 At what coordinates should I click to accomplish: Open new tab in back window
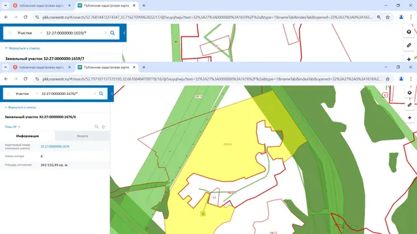pos(144,5)
